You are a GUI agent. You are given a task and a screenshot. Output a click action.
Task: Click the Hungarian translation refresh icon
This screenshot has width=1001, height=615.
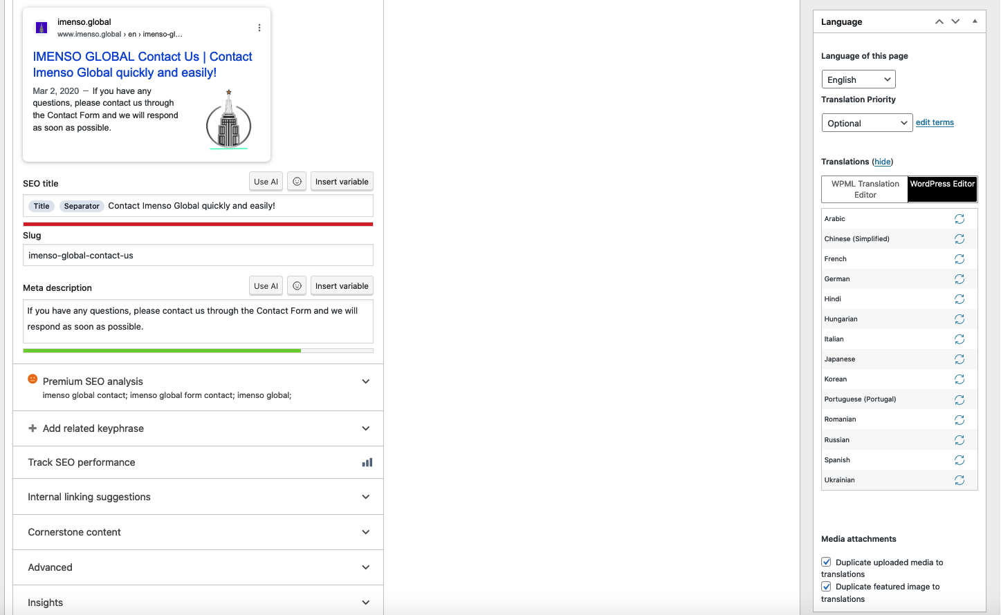tap(959, 319)
